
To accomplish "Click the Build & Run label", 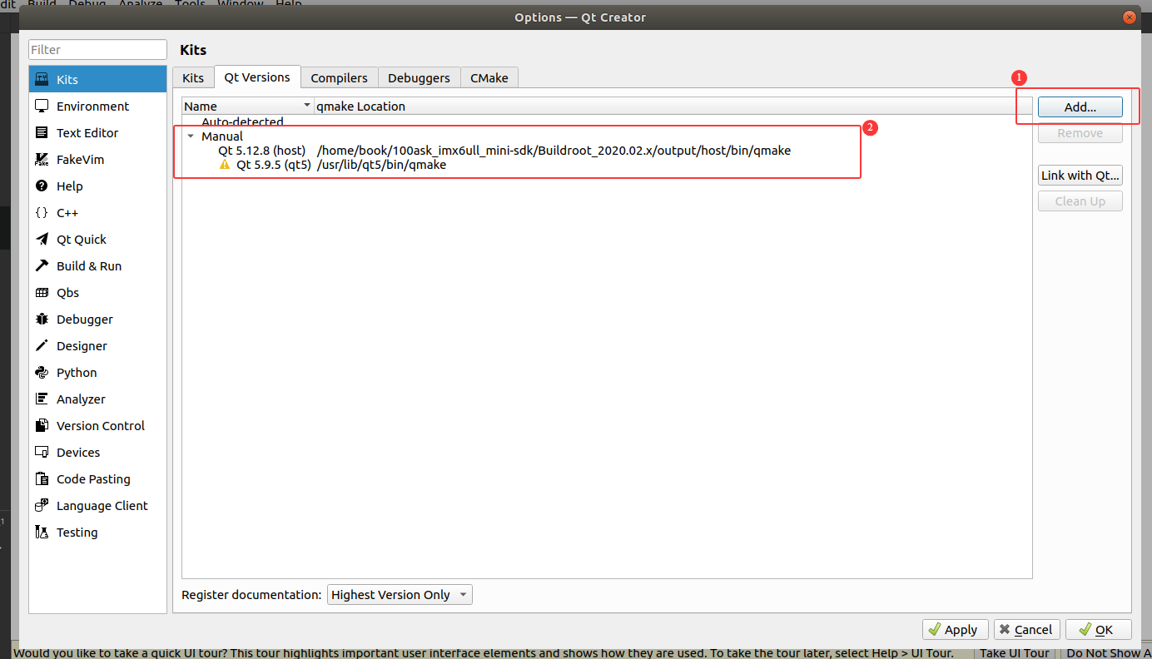I will click(89, 266).
